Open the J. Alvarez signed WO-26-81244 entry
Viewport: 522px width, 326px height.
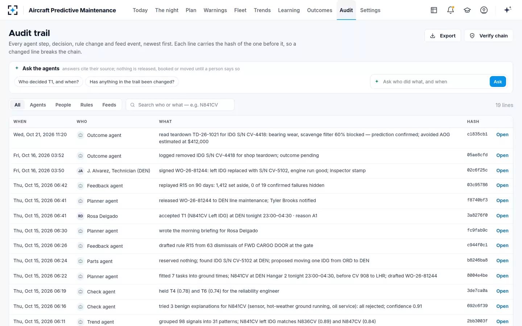[502, 171]
